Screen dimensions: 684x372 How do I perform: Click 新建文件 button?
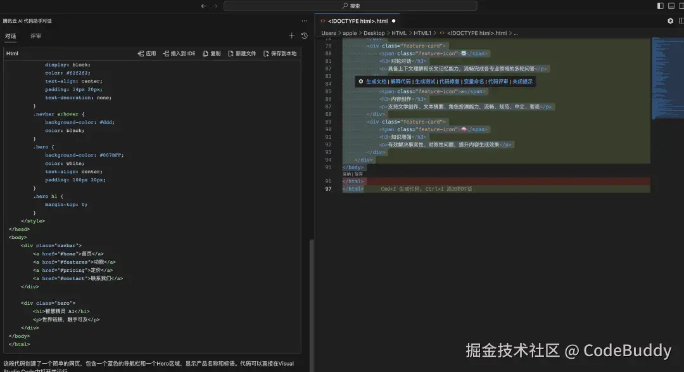coord(242,54)
